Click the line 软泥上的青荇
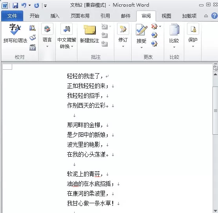This screenshot has height=213, width=218. tap(85, 174)
